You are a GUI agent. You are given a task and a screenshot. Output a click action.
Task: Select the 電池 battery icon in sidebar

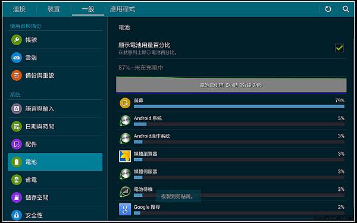coord(17,162)
